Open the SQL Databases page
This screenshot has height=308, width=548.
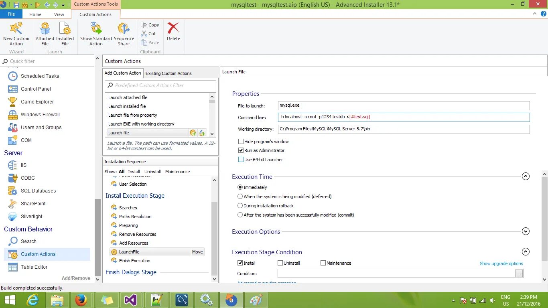click(x=38, y=190)
